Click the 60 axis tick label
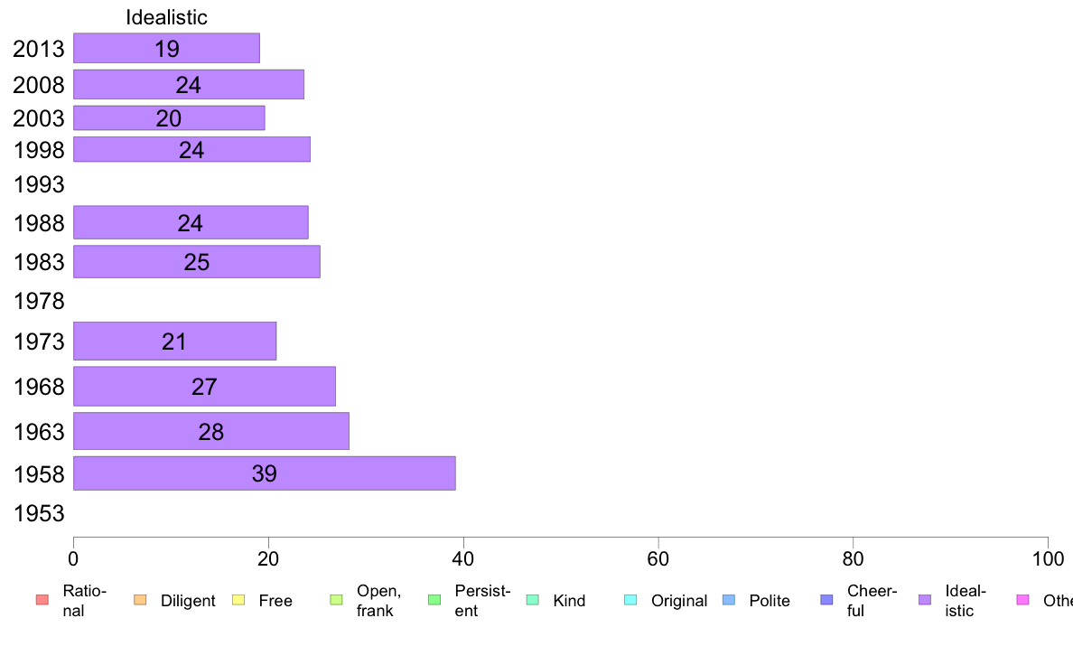 (x=658, y=559)
